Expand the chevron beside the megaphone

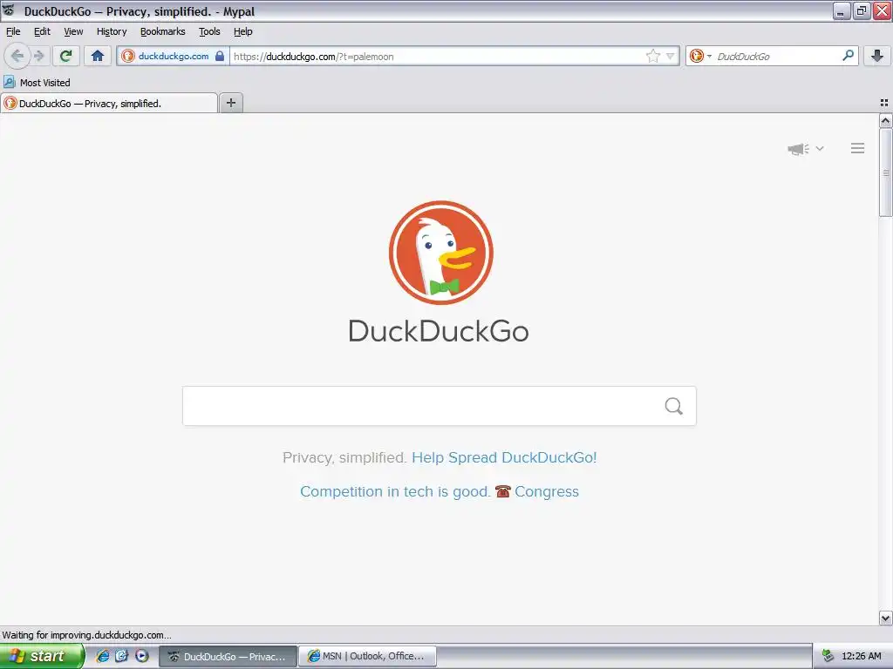[820, 148]
